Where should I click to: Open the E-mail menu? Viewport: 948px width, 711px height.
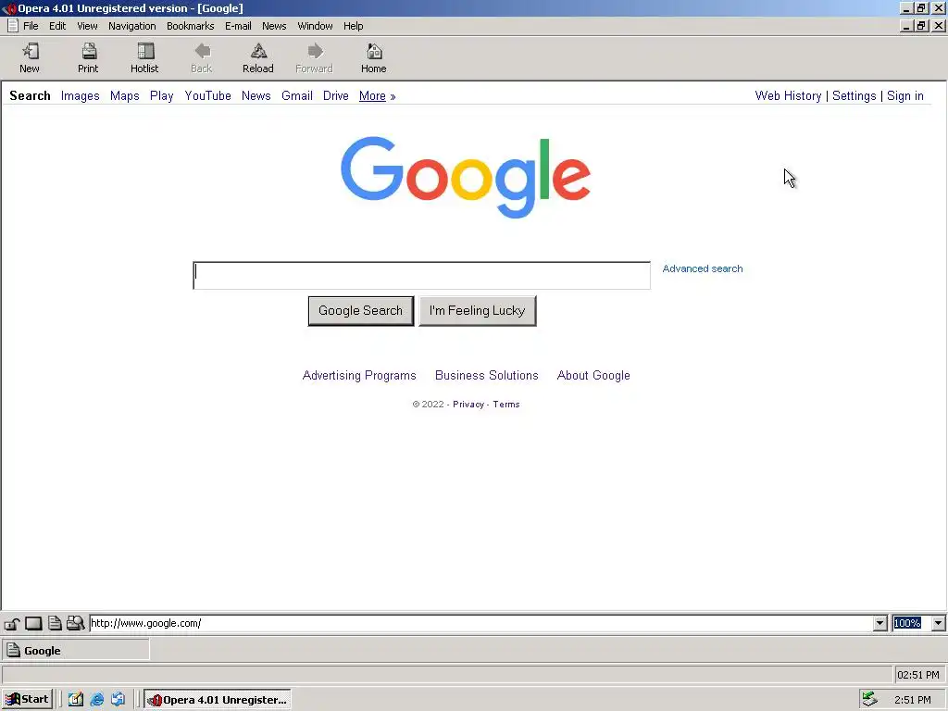click(238, 26)
